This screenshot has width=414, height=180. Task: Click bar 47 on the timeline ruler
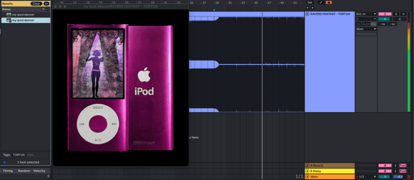(x=269, y=2)
